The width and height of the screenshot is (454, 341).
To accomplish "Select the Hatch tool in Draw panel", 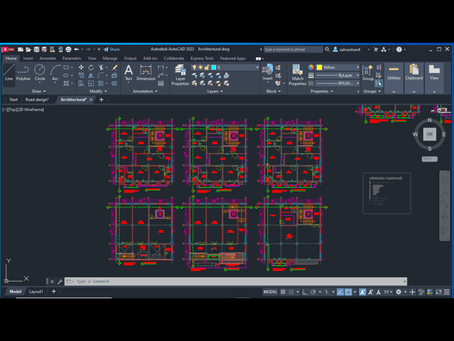I will (66, 84).
